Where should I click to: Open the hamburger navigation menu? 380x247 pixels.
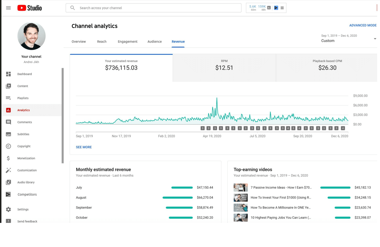8,8
